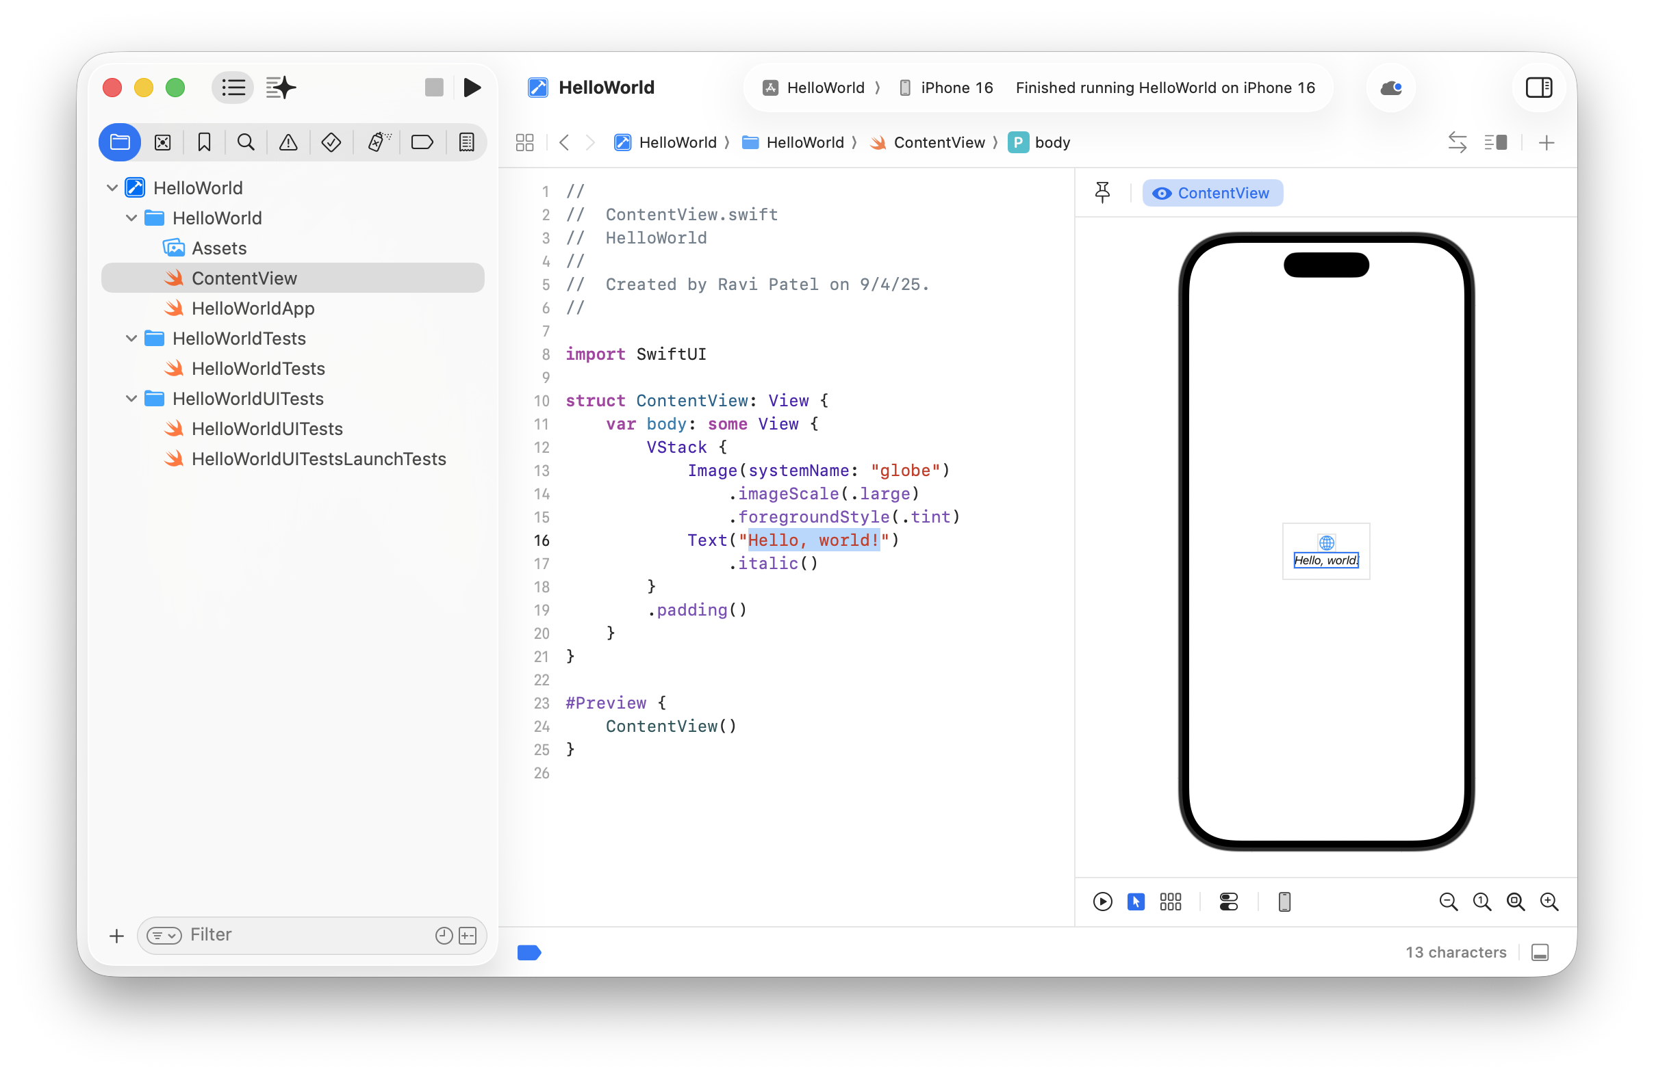Image resolution: width=1654 pixels, height=1078 pixels.
Task: Show the Test navigator
Action: click(x=331, y=142)
